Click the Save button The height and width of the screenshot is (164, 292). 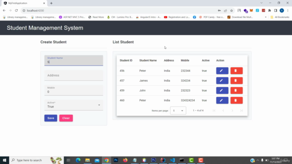click(x=51, y=118)
